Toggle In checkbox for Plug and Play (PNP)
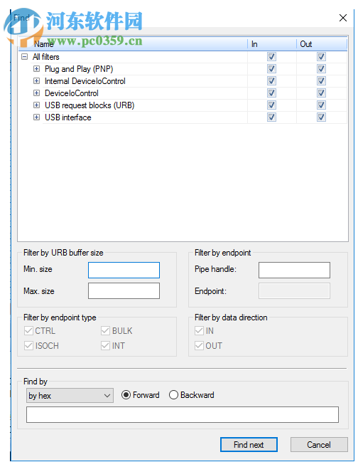This screenshot has width=358, height=462. pyautogui.click(x=271, y=68)
